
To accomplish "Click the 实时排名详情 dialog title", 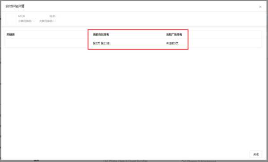I will pyautogui.click(x=15, y=6).
